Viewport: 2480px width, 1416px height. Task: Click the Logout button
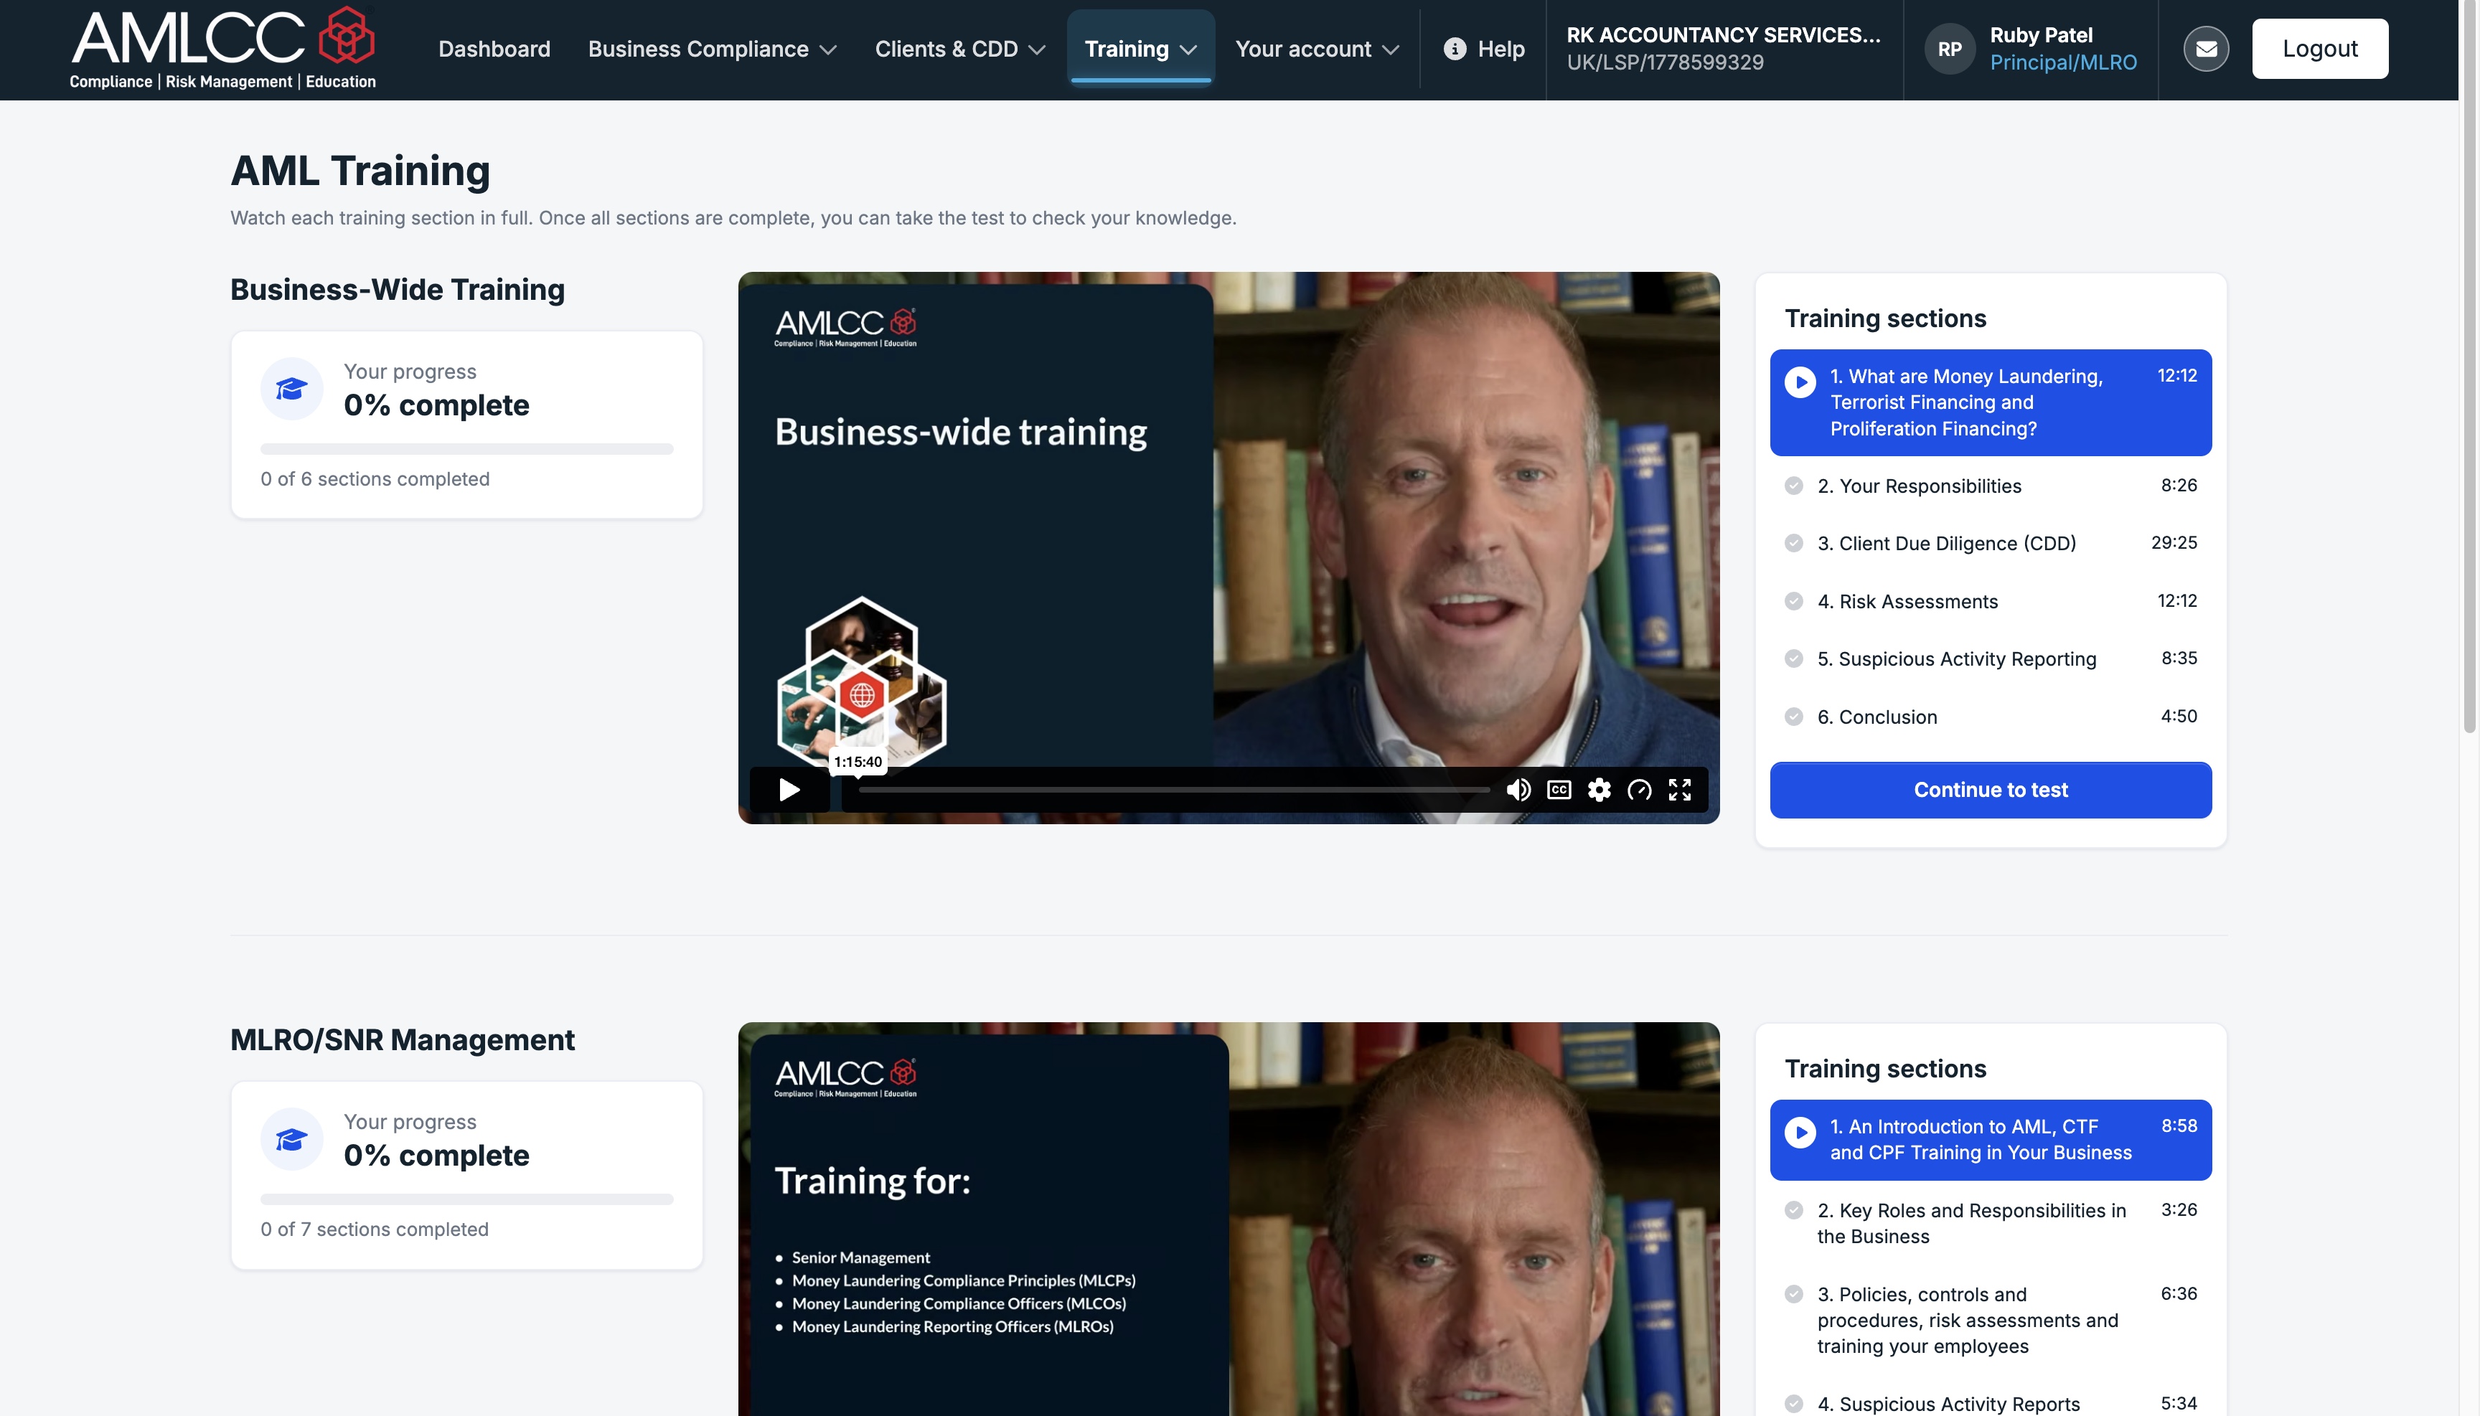(2319, 49)
